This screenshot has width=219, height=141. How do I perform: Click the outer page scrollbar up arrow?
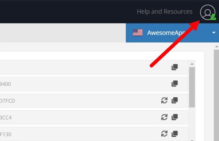coord(216,47)
